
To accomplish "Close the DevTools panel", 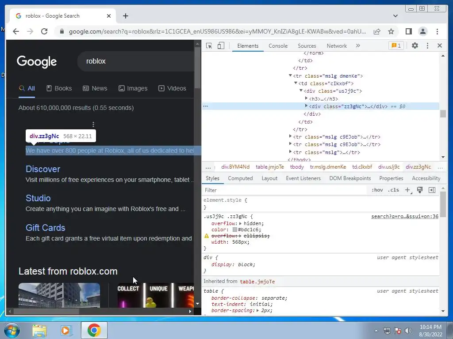I will point(440,45).
